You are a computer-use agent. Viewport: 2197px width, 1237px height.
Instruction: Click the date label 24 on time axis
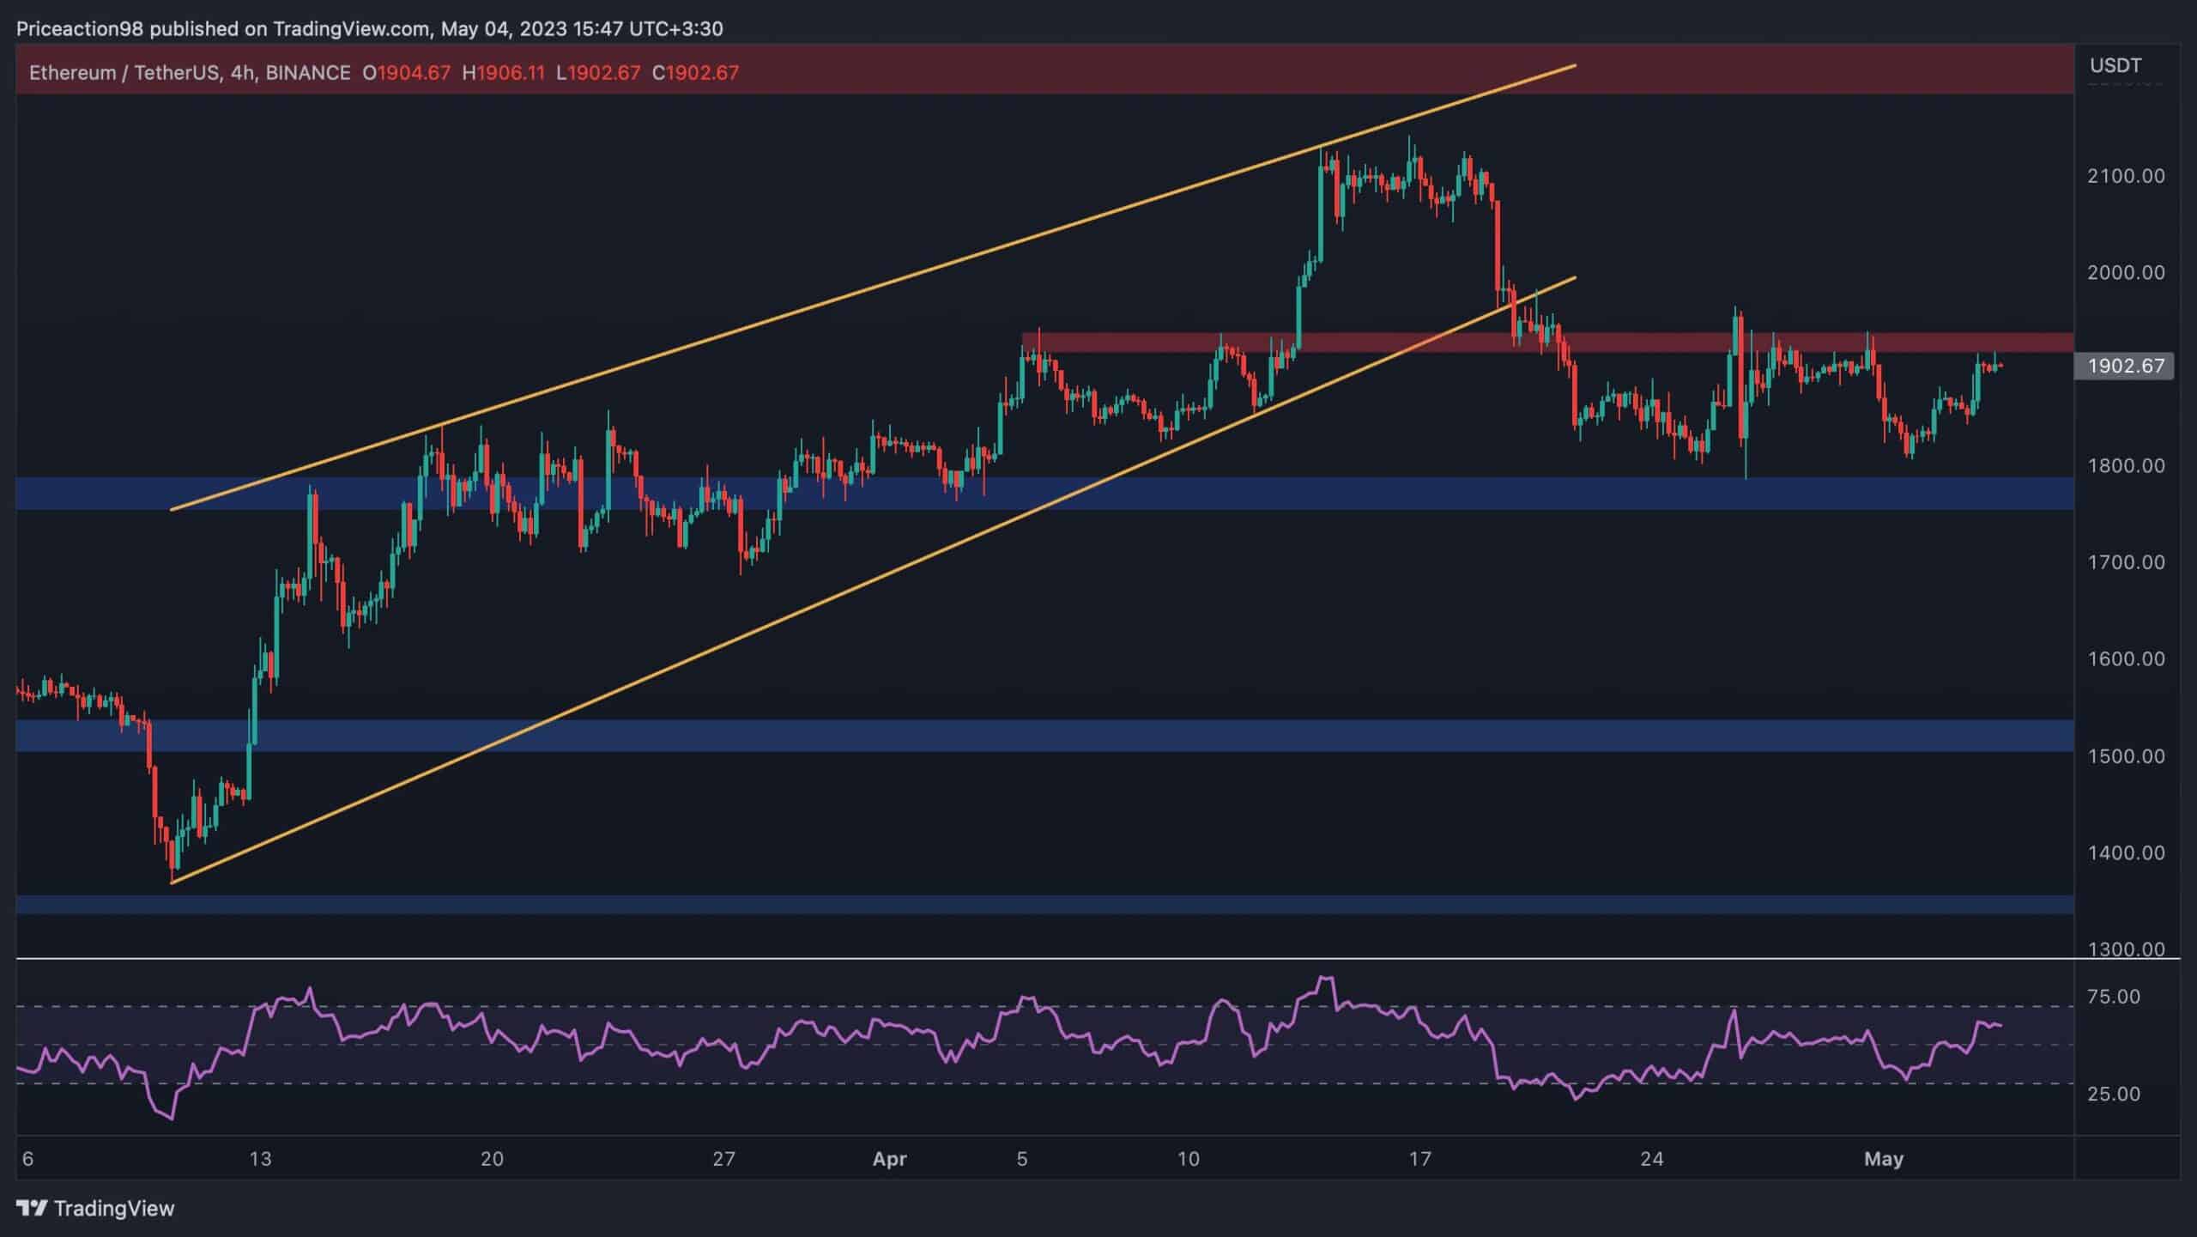click(1652, 1159)
